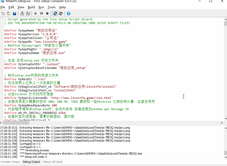The image size is (227, 166).
Task: Deselect the highlighted Setup target icon
Action: coord(55,13)
